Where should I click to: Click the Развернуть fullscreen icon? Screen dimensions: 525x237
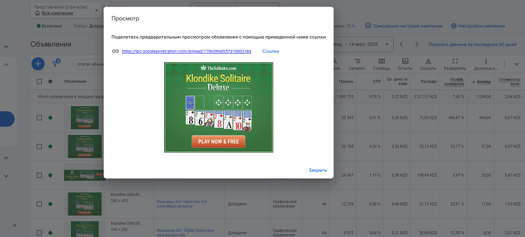click(x=455, y=64)
